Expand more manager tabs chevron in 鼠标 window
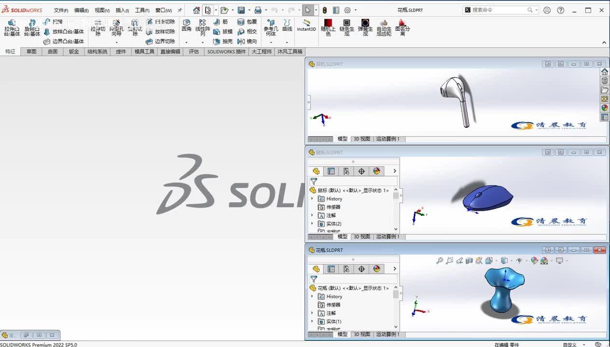The image size is (610, 347). 394,171
